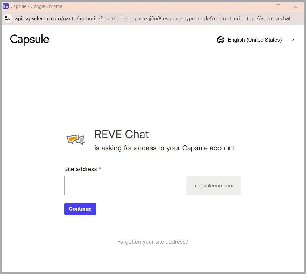
Task: Open the Forgotten your site address link
Action: (x=153, y=242)
